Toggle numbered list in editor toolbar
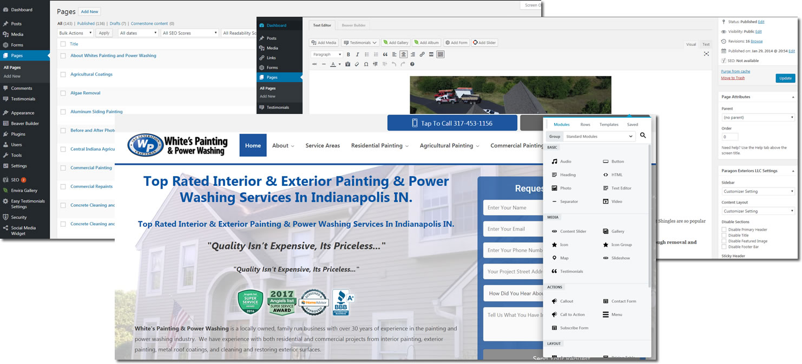This screenshot has height=364, width=802. [x=376, y=55]
